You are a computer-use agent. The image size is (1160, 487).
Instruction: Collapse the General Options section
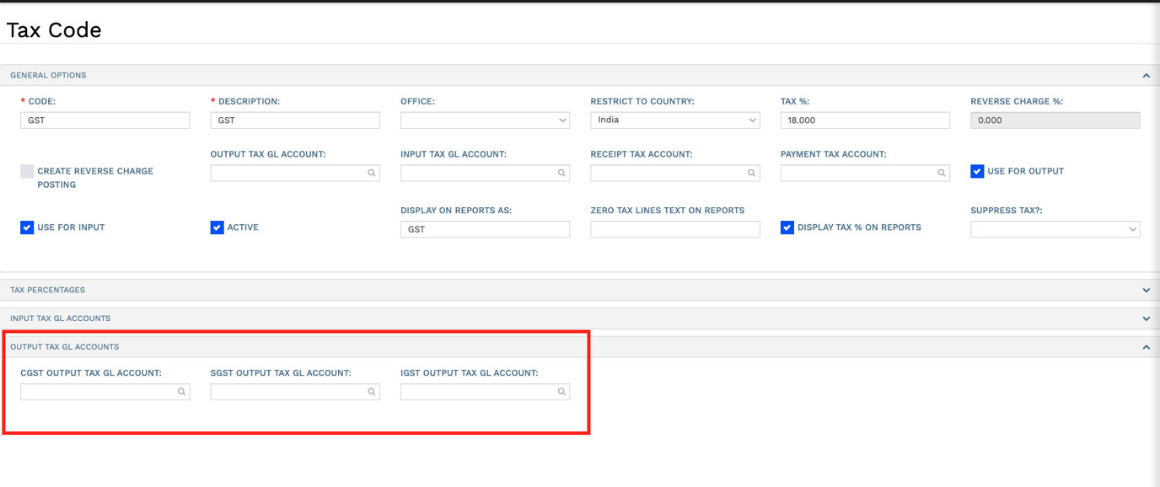click(x=1146, y=75)
